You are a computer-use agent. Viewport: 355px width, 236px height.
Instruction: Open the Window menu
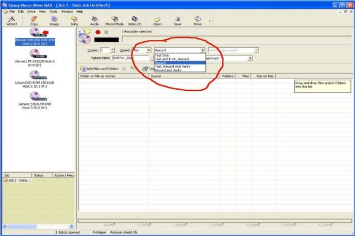click(x=67, y=12)
